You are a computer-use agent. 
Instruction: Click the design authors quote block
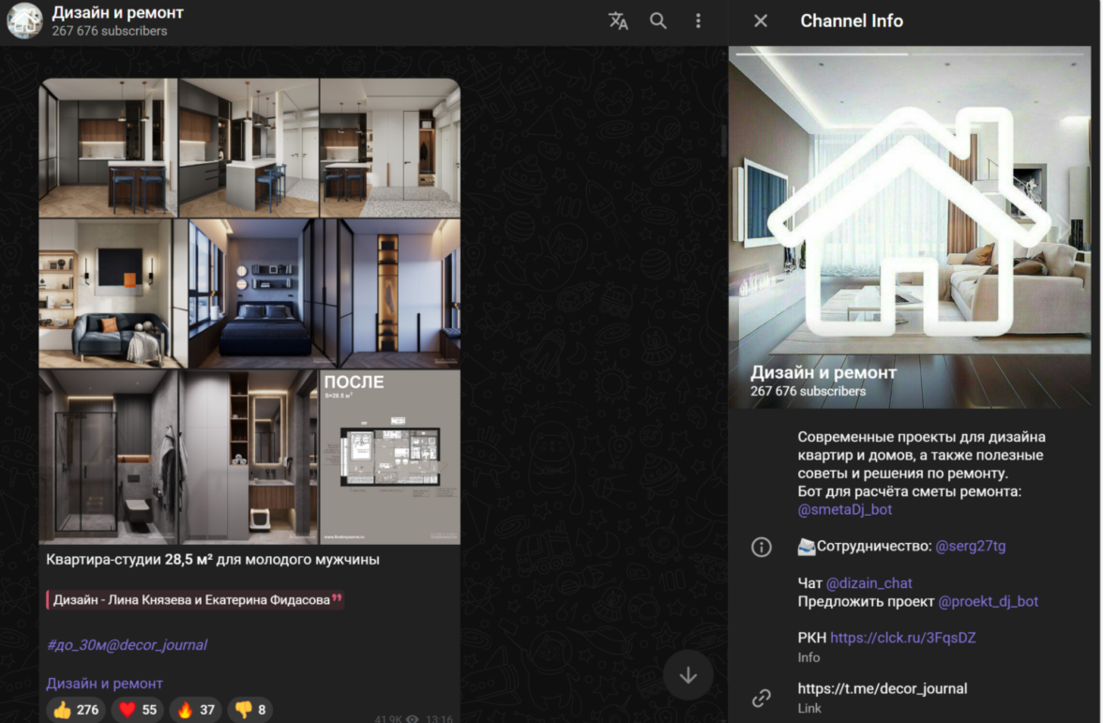195,600
